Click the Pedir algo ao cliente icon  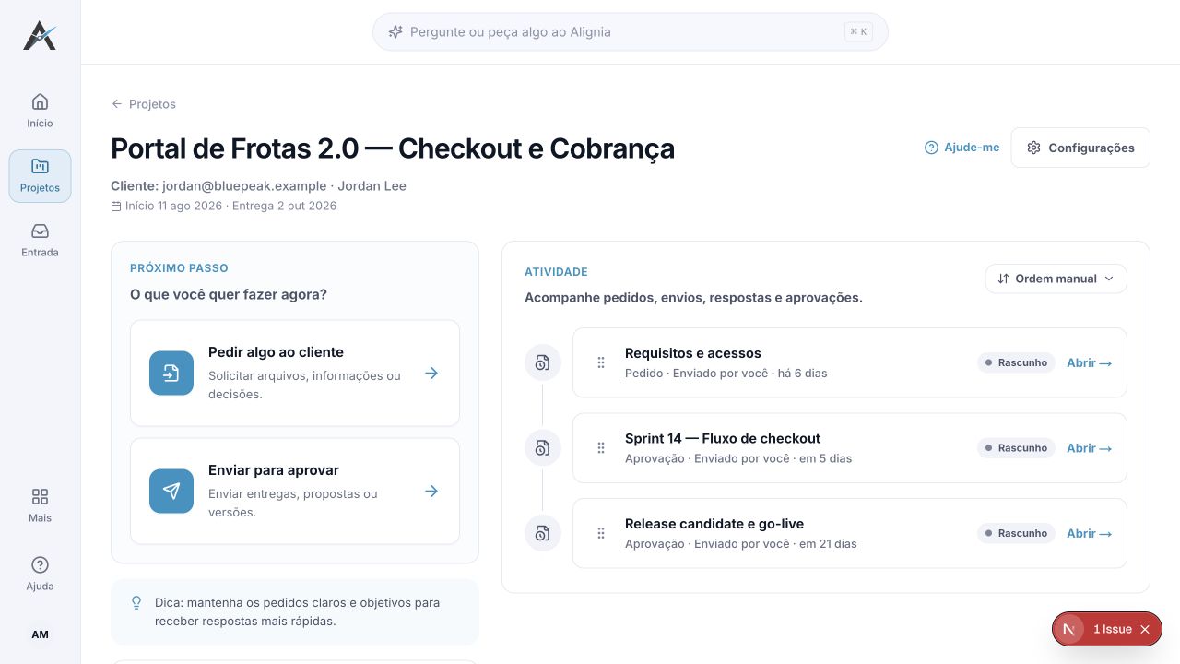[x=171, y=373]
